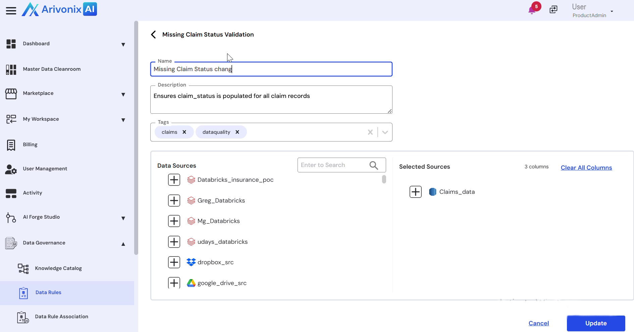The width and height of the screenshot is (634, 332).
Task: Clear all tags with the X icon
Action: point(370,132)
